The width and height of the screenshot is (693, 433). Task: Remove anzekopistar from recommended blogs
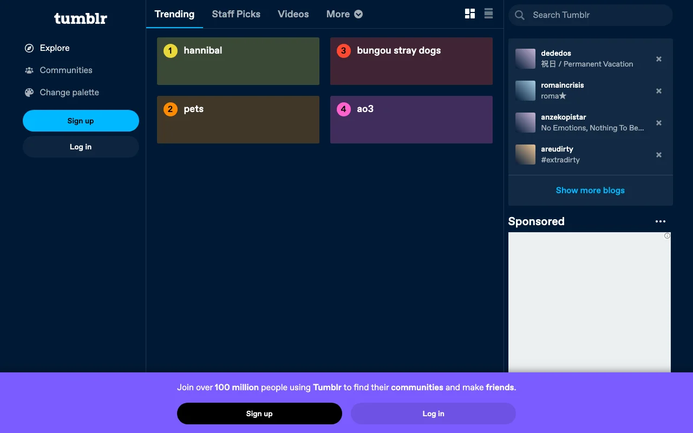pos(659,123)
